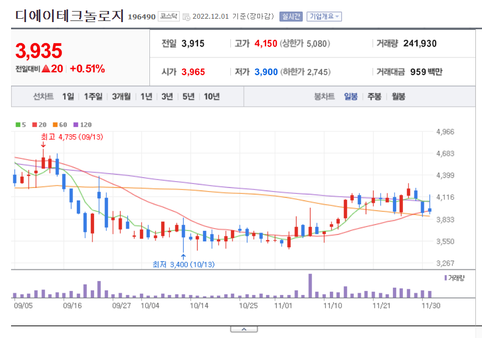Switch to 월봉 monthly candle chart
The image size is (482, 338).
(x=398, y=97)
